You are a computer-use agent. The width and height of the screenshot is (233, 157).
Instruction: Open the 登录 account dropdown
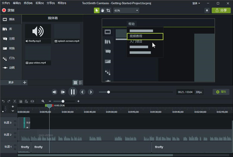[x=196, y=3]
